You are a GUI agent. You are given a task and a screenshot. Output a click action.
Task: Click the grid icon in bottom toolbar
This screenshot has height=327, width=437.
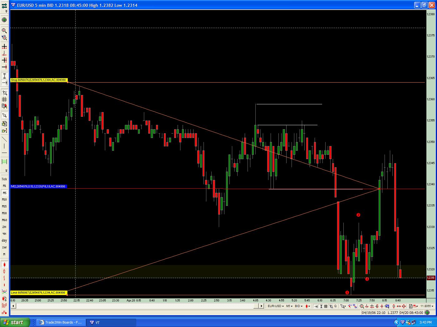click(326, 306)
